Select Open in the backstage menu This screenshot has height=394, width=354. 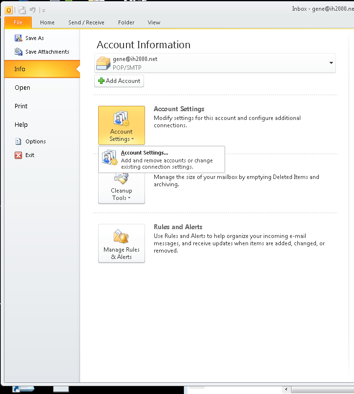(x=22, y=87)
